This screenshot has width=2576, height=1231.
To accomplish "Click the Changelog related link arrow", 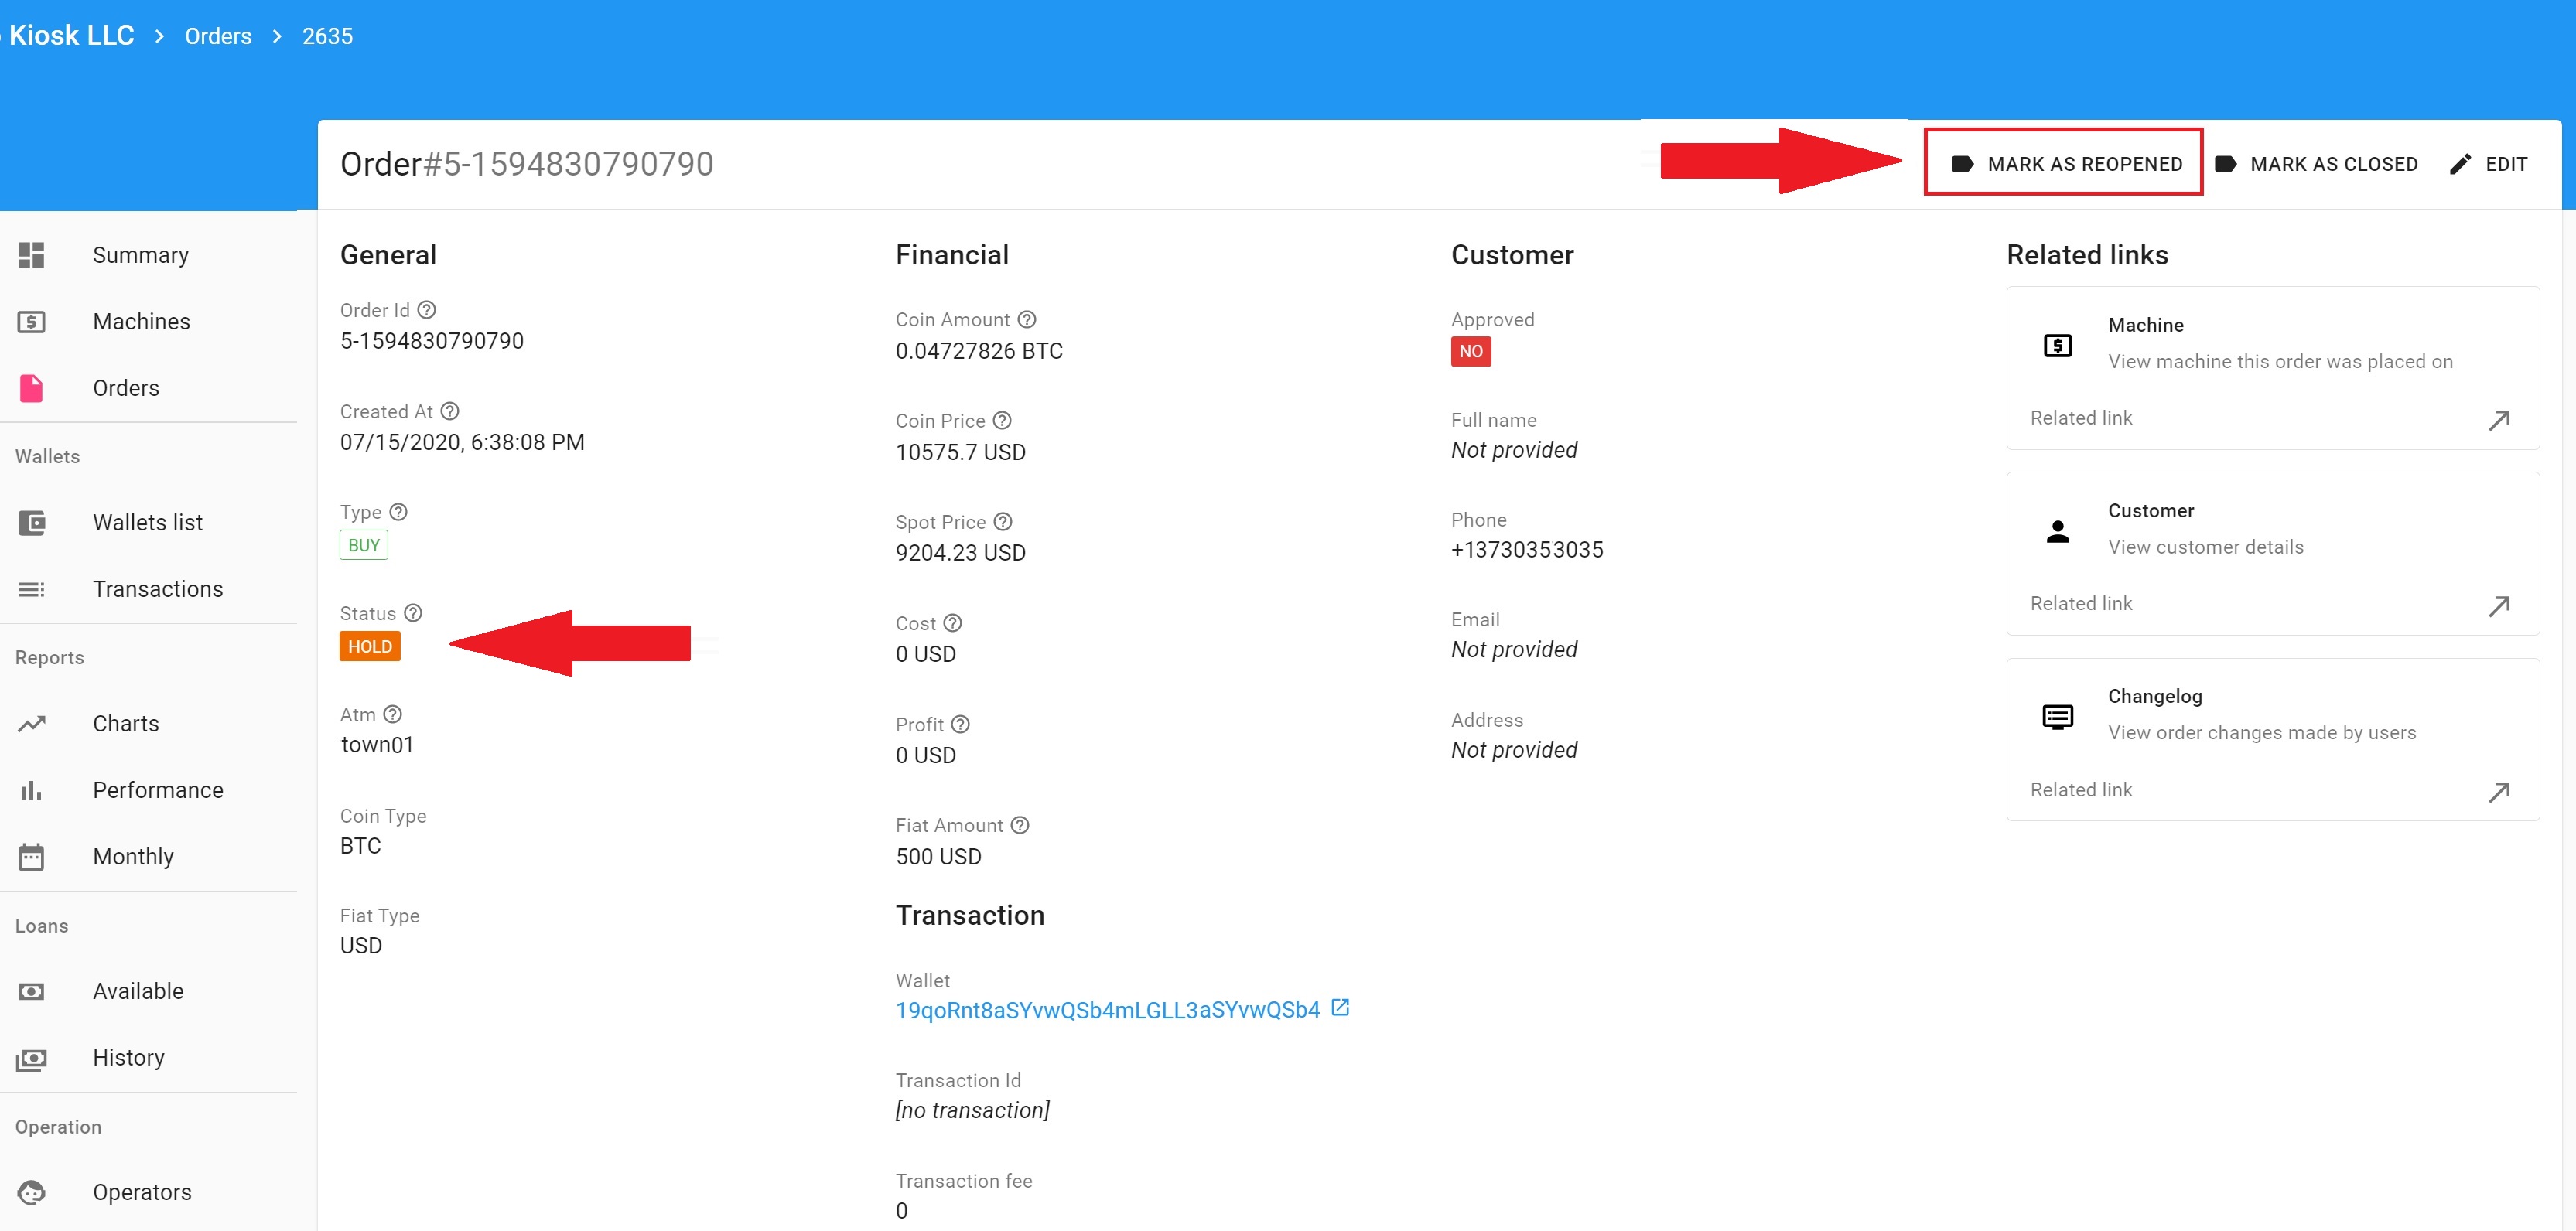I will click(2499, 791).
